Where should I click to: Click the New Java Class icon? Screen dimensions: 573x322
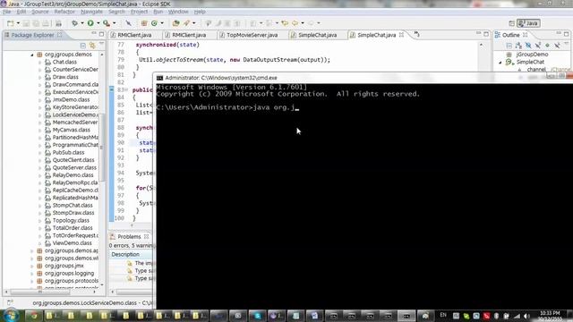(154, 23)
